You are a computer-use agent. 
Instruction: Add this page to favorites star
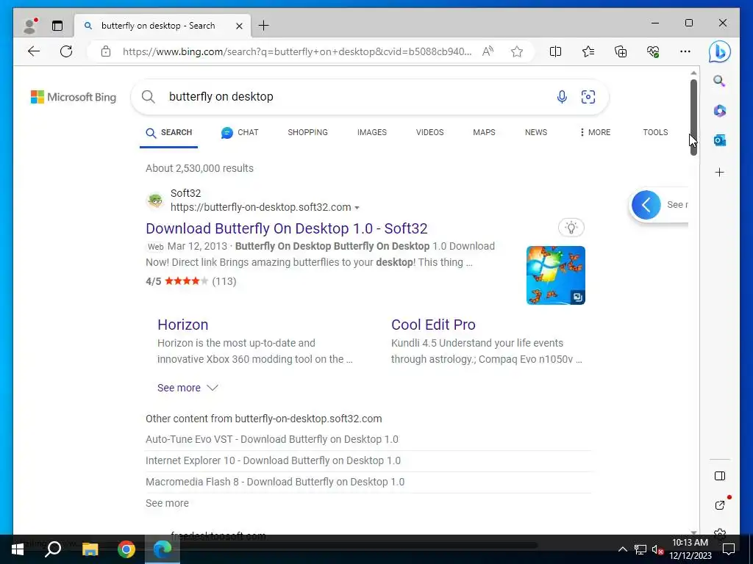click(517, 51)
